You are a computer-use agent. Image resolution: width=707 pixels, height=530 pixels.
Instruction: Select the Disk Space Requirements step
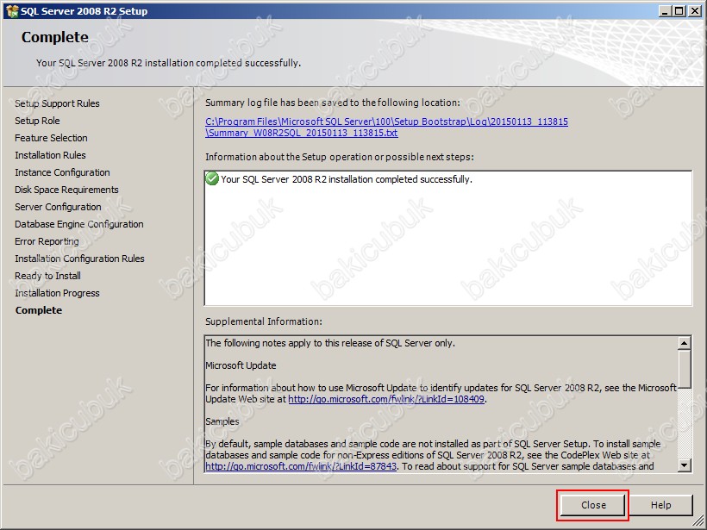click(x=66, y=190)
